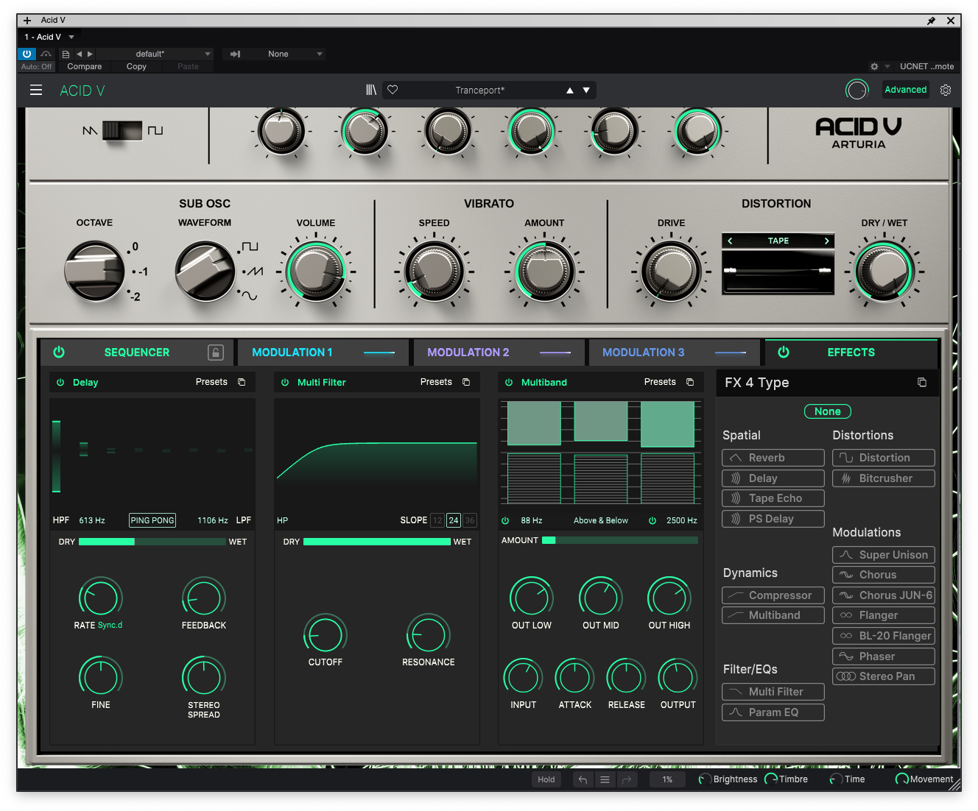Image resolution: width=978 pixels, height=811 pixels.
Task: Flip the oscillator saw/square waveform switch
Action: pyautogui.click(x=122, y=130)
